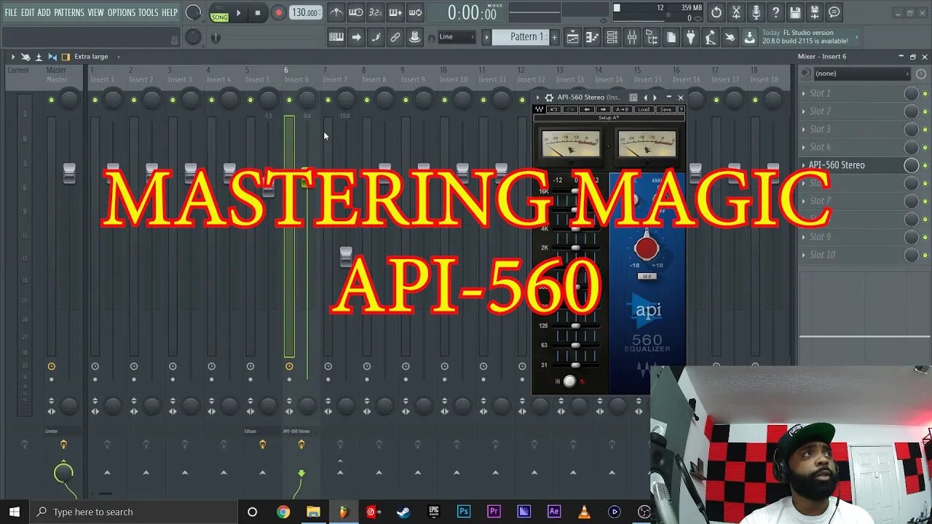Open the FILE menu

pos(11,12)
